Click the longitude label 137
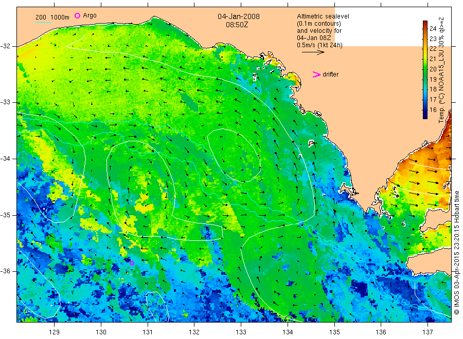This screenshot has height=339, width=463. point(428,332)
